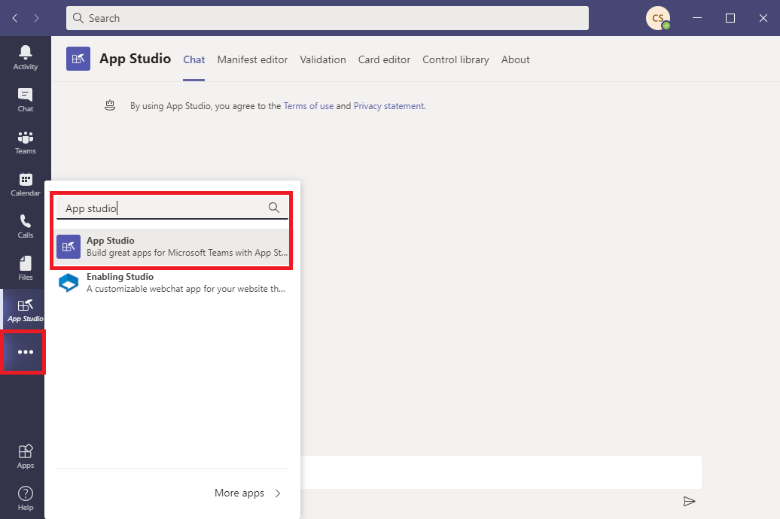Open the Apps store in sidebar

pyautogui.click(x=26, y=457)
